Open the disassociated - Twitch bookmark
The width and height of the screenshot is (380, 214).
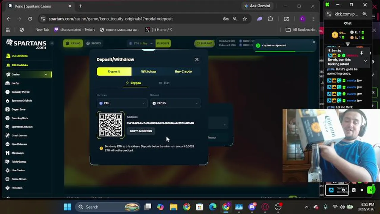(x=75, y=30)
